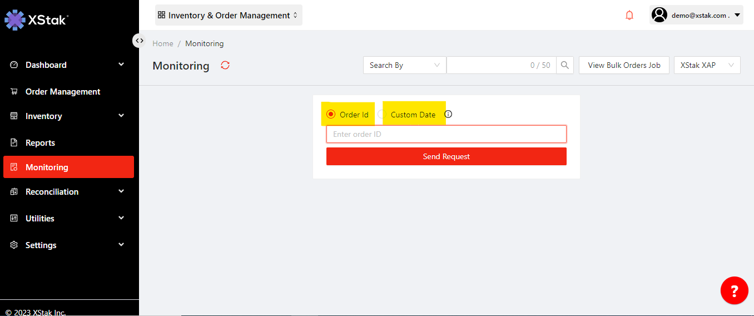Click the XStak logo
This screenshot has height=316, width=754.
click(x=37, y=19)
